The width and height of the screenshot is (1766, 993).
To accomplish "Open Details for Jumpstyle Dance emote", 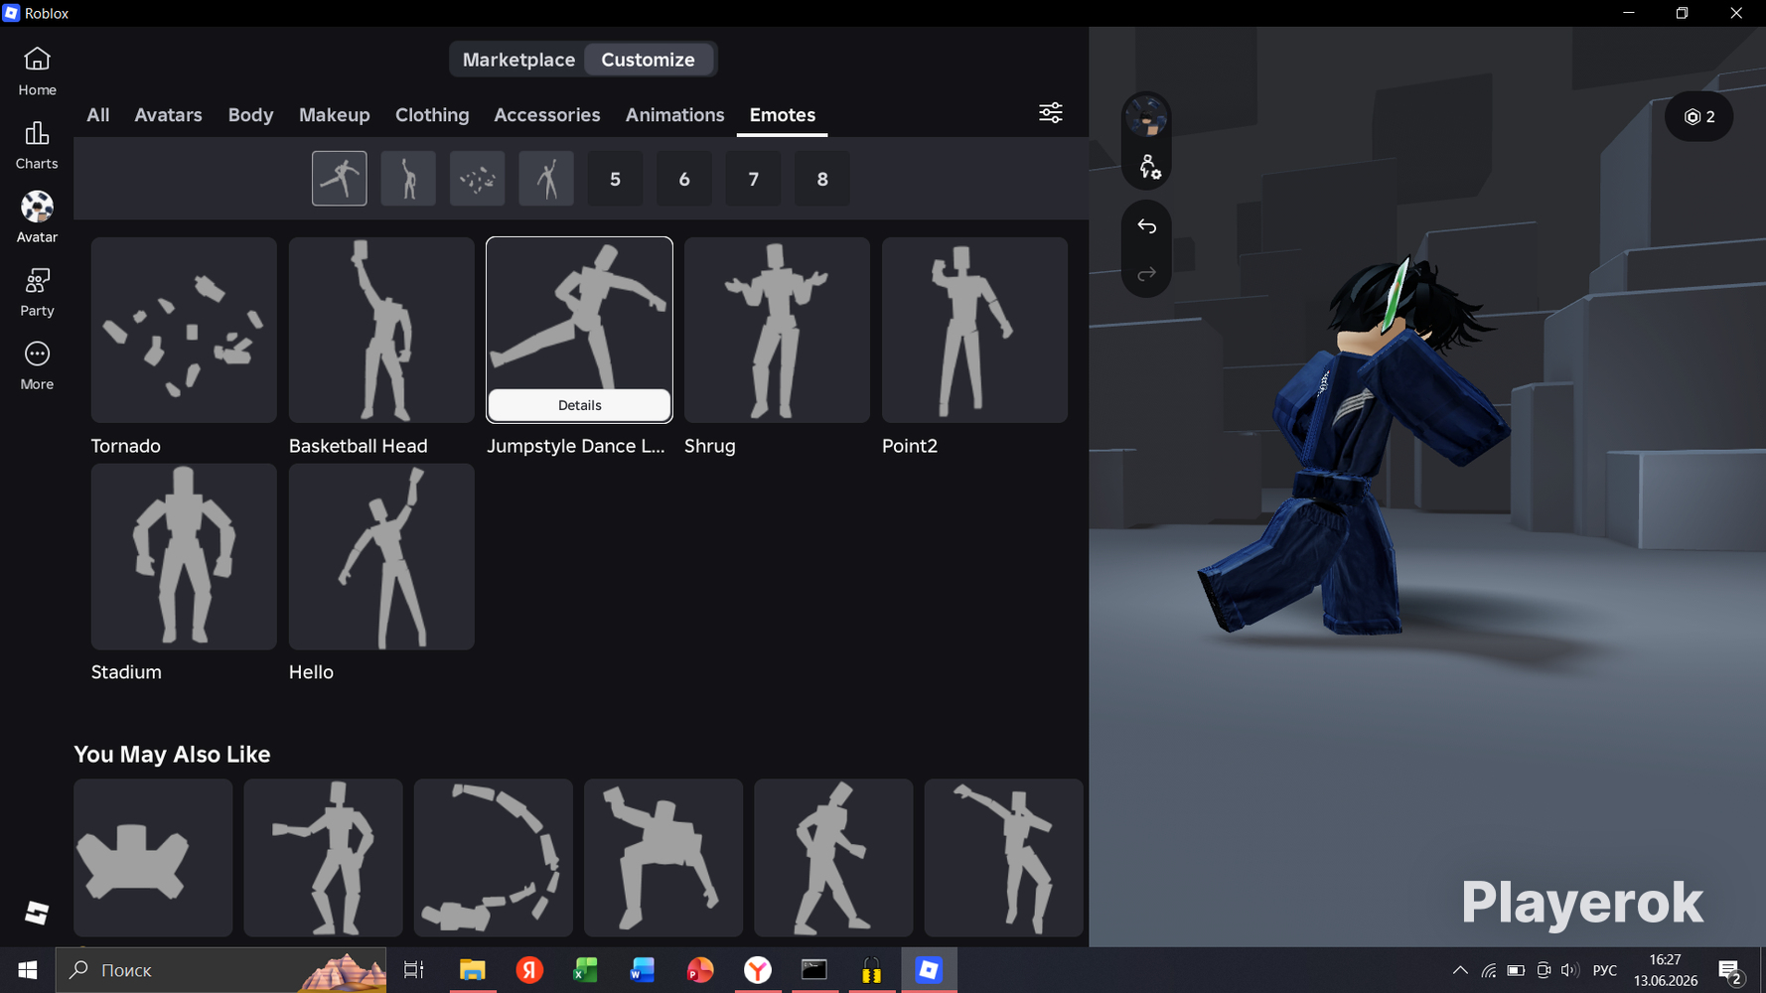I will [580, 405].
